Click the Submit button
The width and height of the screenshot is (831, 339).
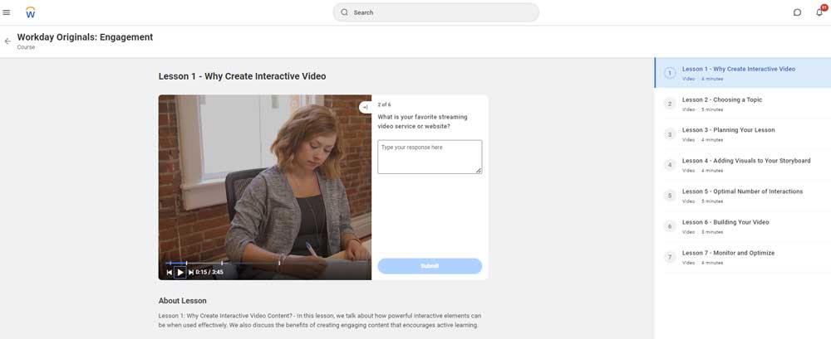pos(430,266)
